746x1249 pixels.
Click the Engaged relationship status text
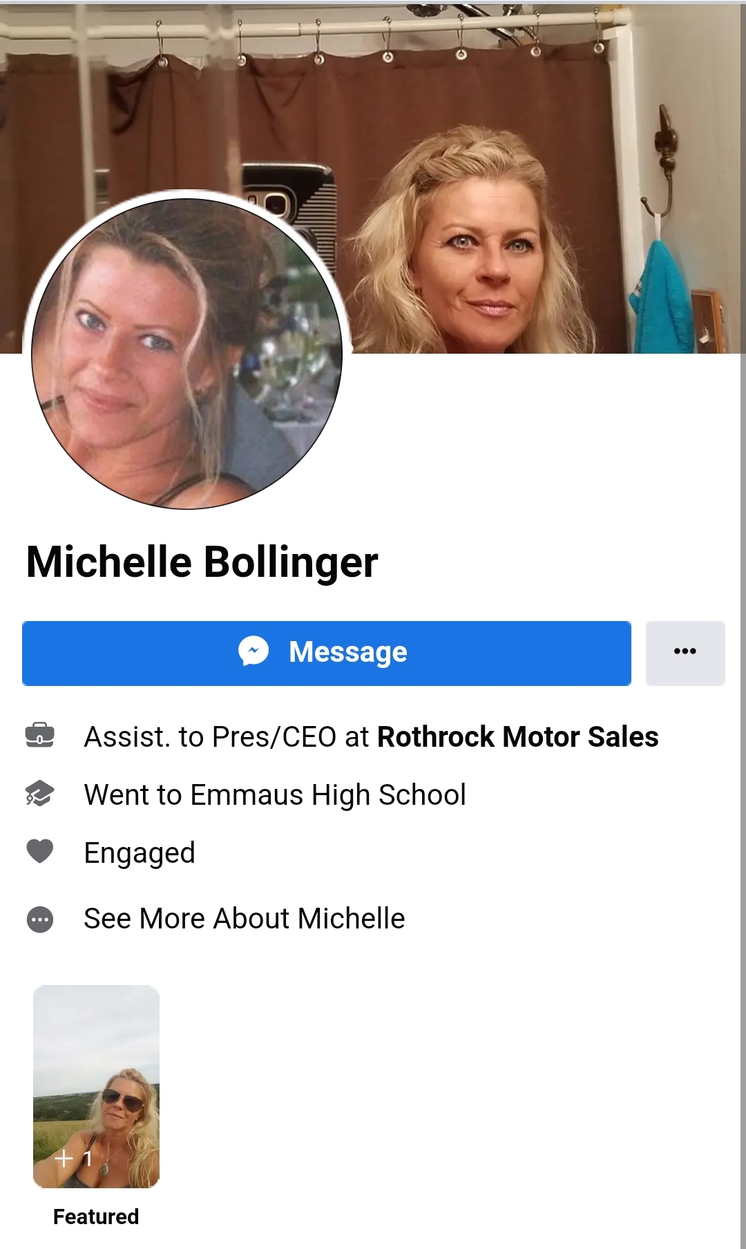[x=140, y=853]
